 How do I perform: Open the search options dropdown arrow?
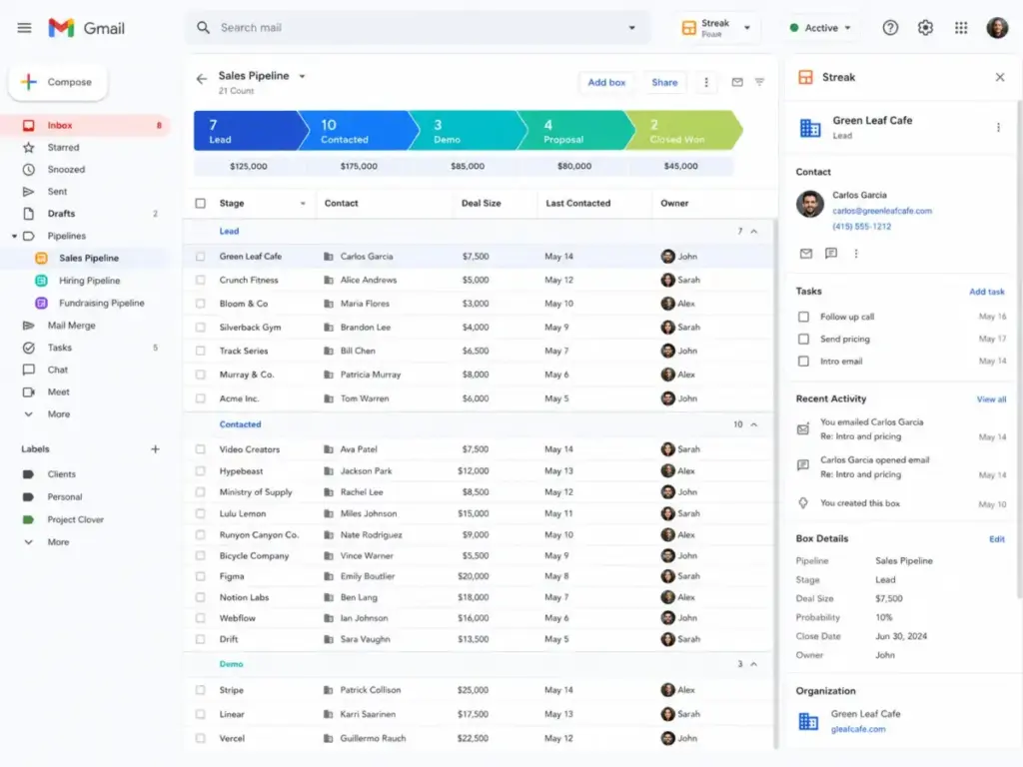pos(631,27)
